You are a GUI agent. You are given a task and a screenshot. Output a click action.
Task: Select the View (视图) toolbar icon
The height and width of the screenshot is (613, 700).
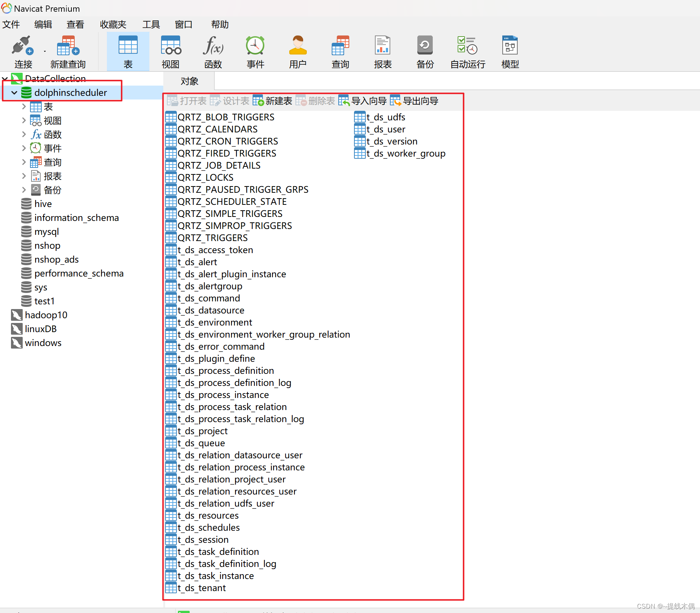[x=171, y=52]
